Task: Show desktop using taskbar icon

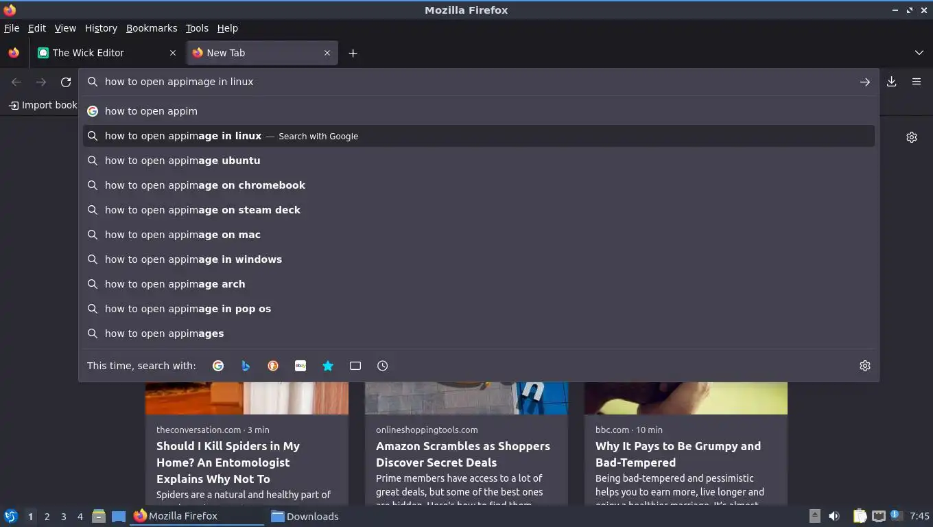Action: pos(119,516)
